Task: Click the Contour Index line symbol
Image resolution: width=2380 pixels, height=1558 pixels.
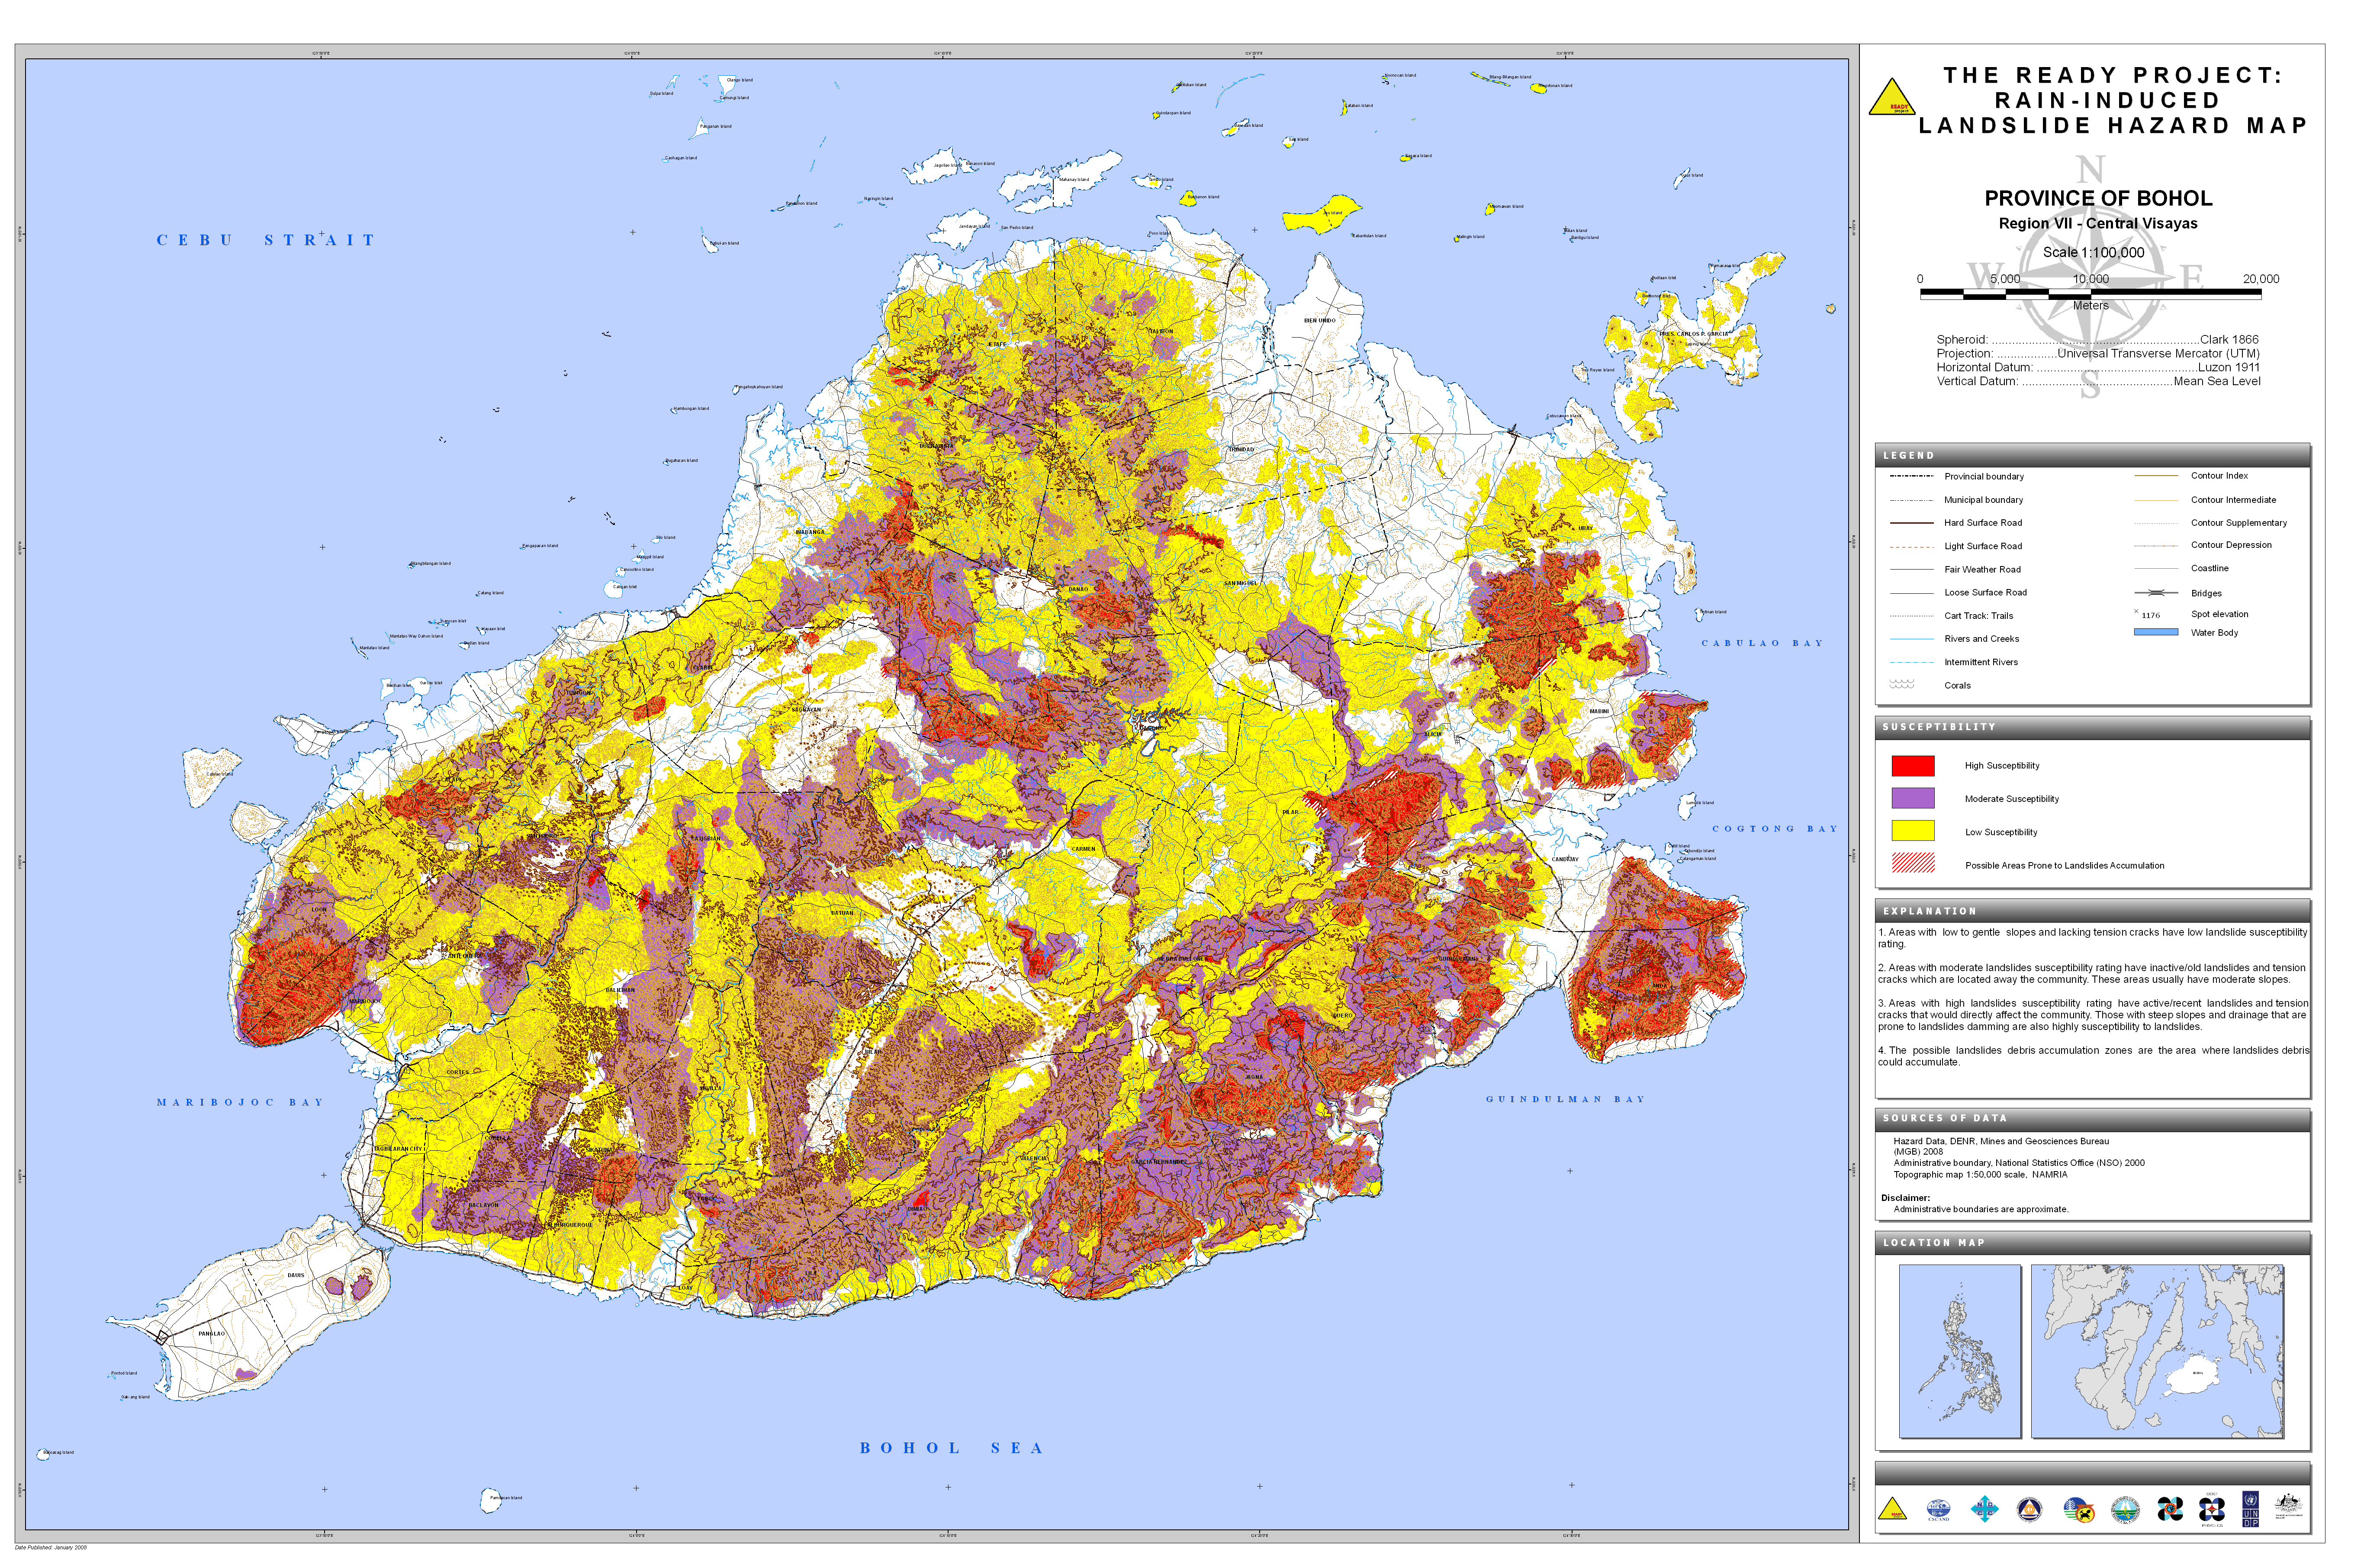Action: (x=2156, y=476)
